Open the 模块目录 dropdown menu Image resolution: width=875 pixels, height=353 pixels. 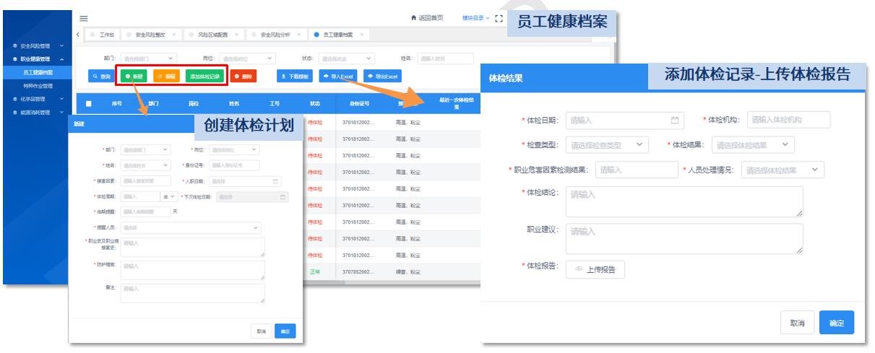475,18
